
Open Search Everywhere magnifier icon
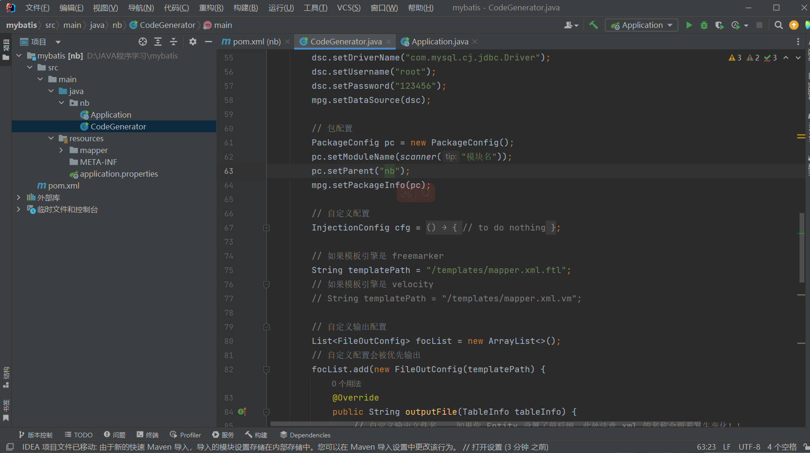click(778, 25)
